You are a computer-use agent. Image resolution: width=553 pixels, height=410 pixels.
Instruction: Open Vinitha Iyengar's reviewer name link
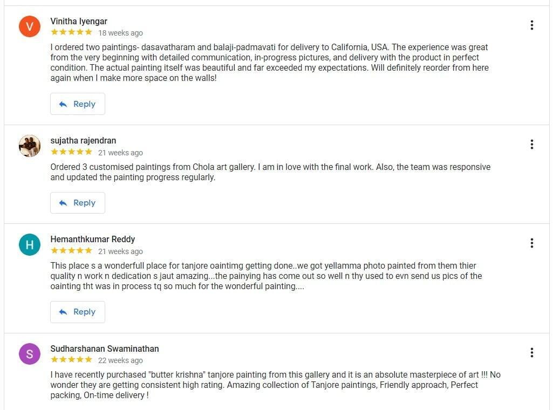79,22
